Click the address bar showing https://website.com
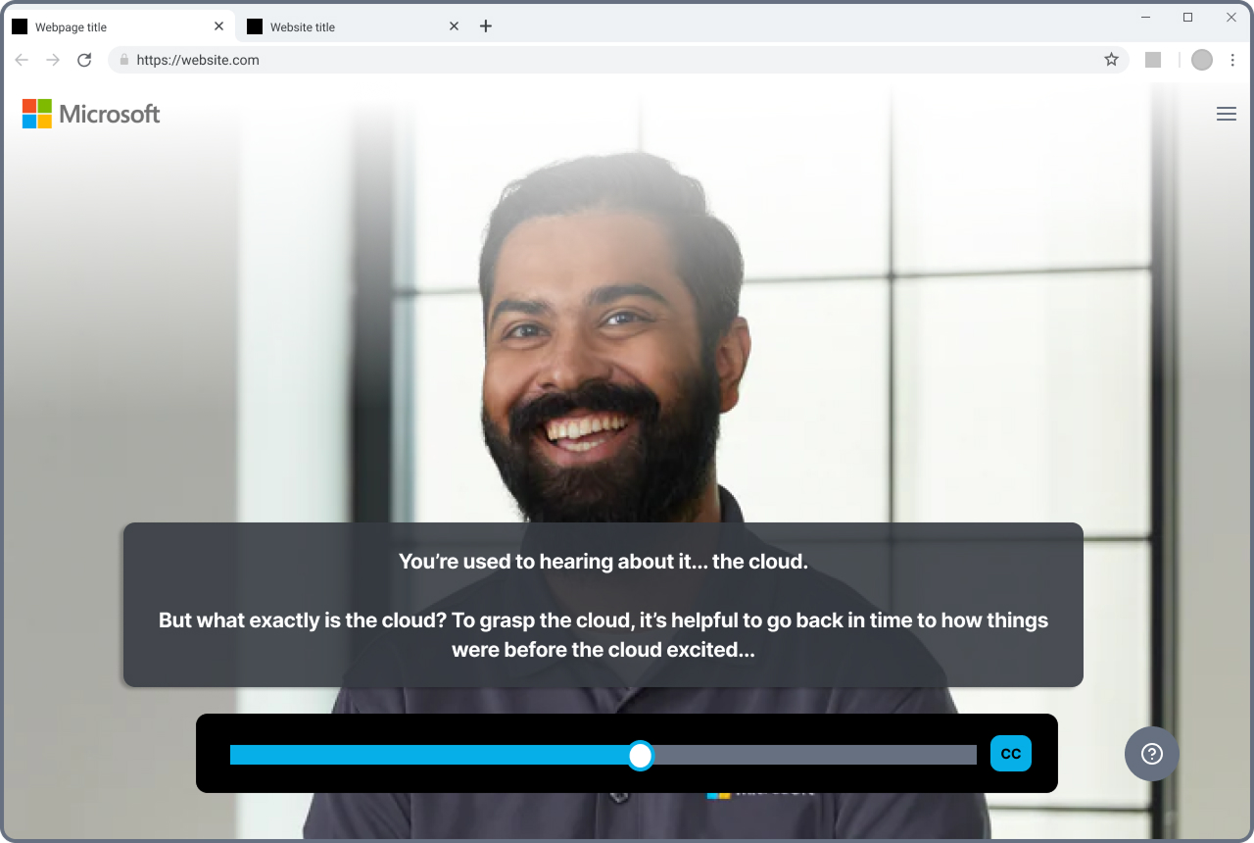1254x843 pixels. tap(618, 60)
